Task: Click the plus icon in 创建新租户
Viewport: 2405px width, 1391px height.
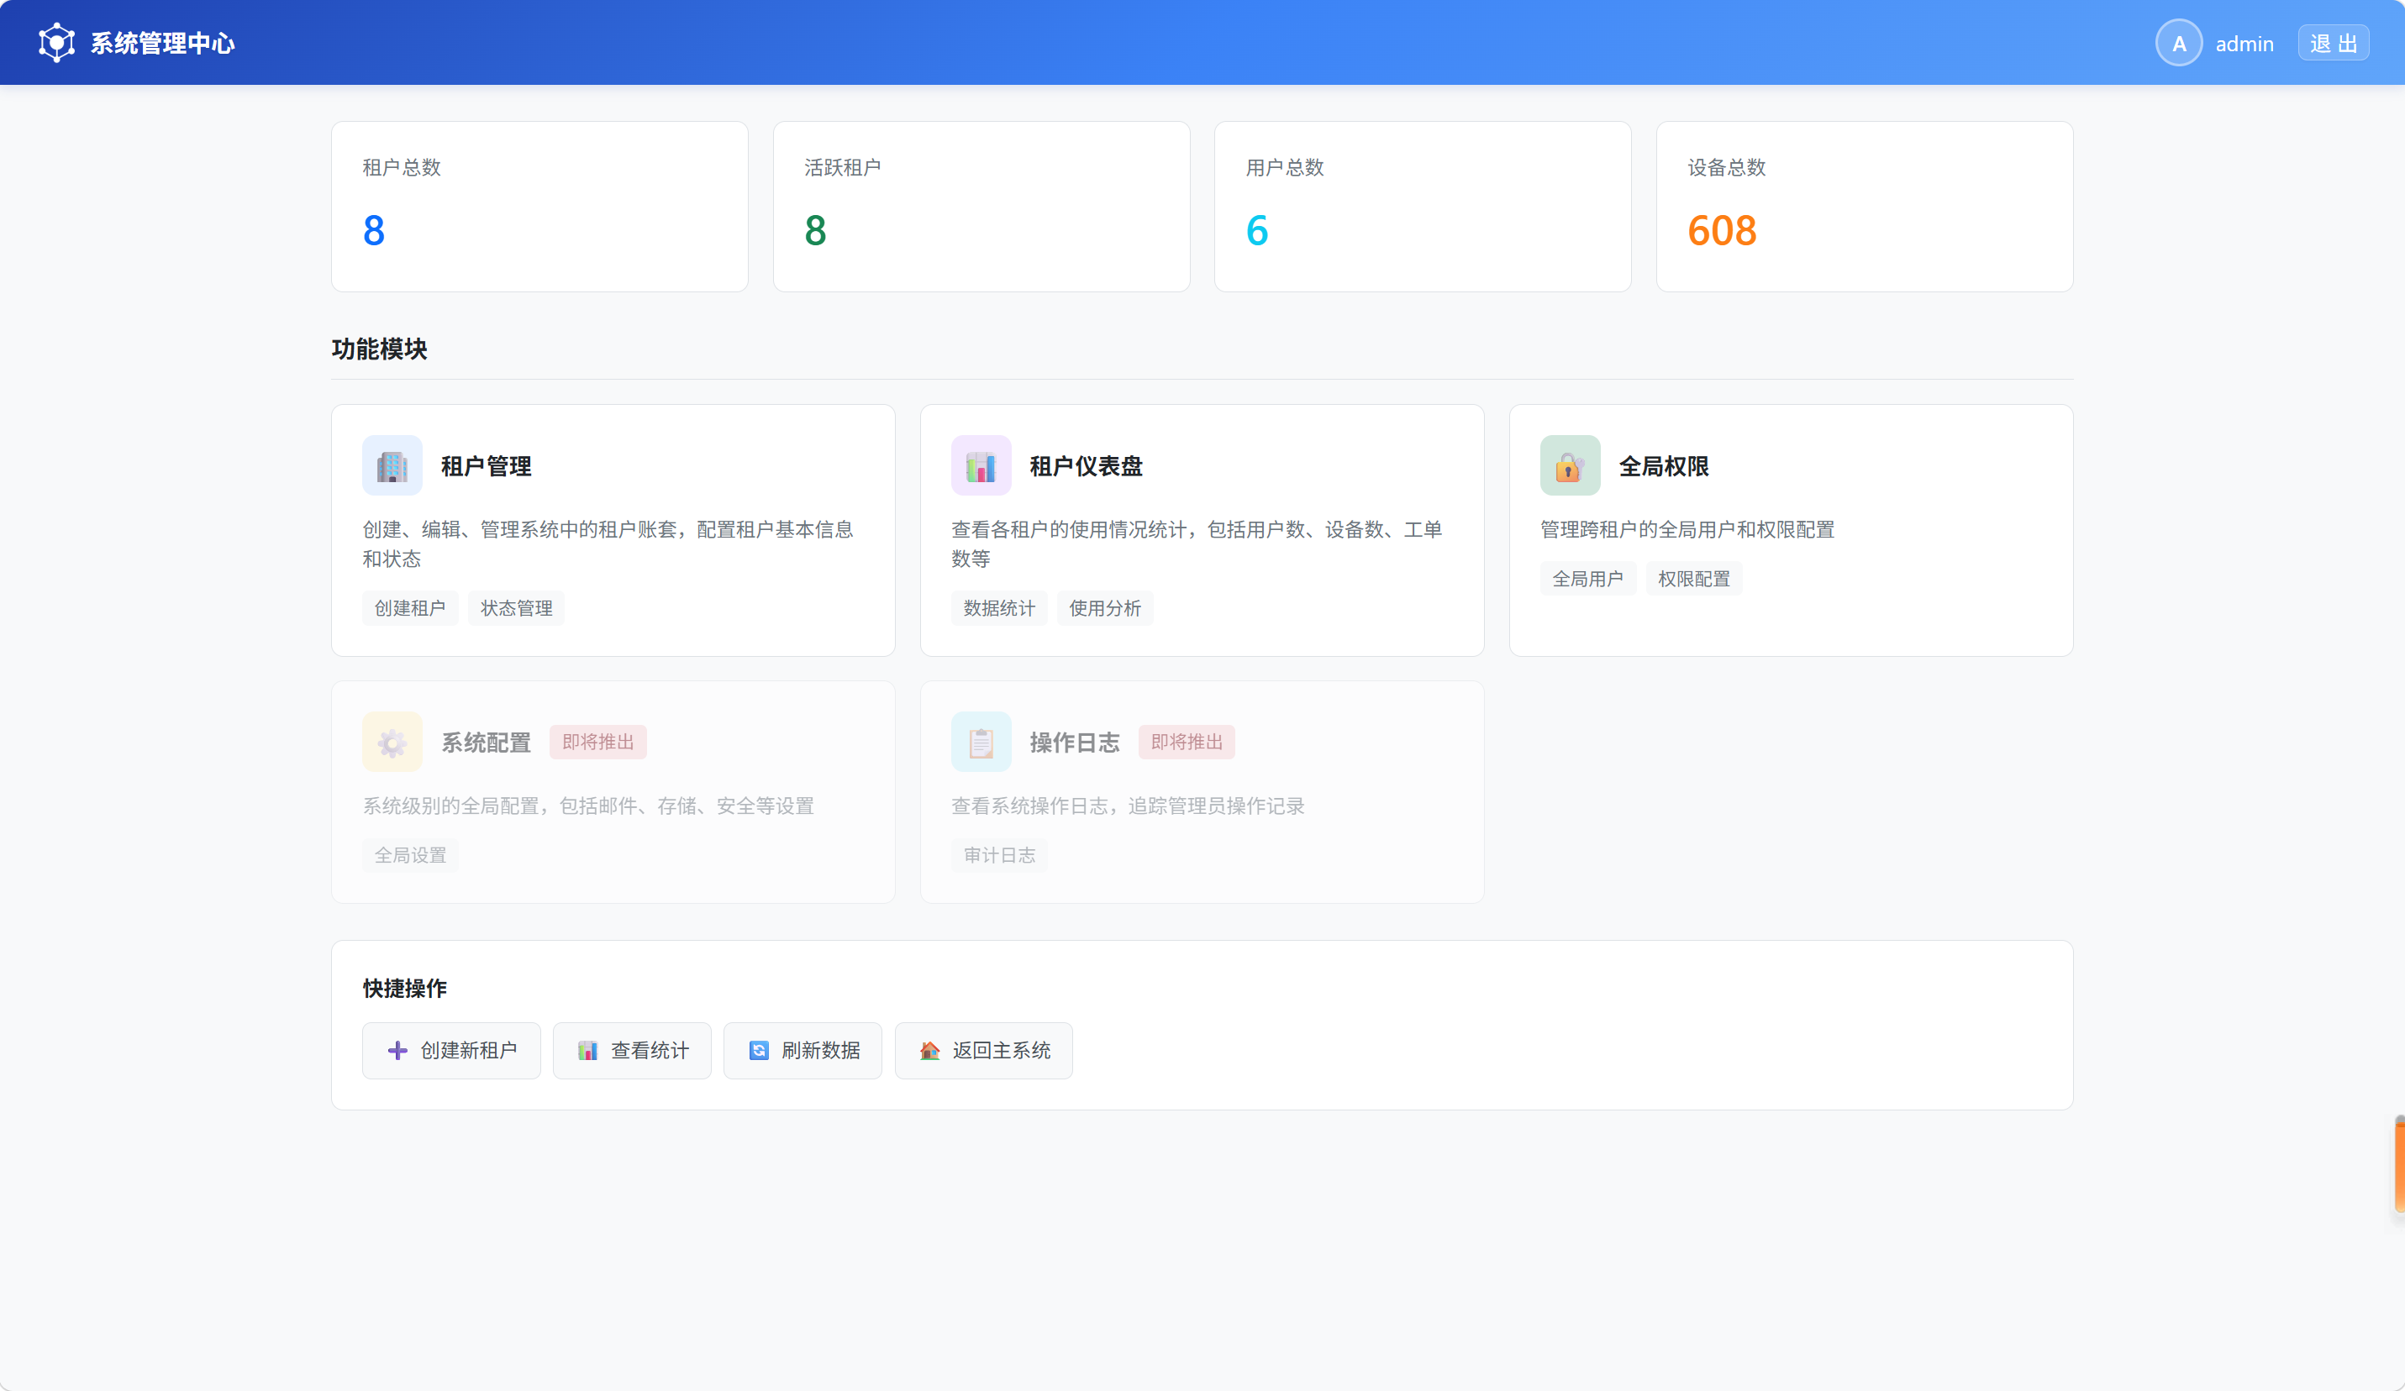Action: click(x=398, y=1051)
